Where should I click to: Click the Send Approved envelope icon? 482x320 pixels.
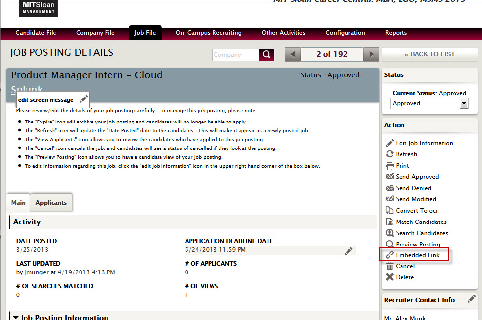tap(389, 177)
